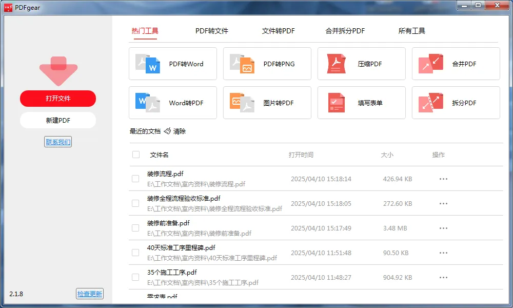Click the size value 3.48 MB

pos(395,228)
